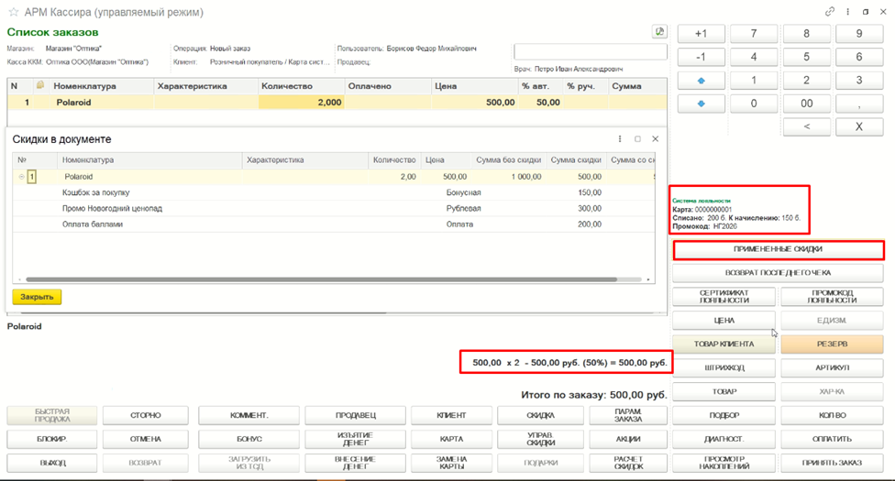Click ВНЕСЕНИЕ ДЕНЕГ button

coord(355,463)
